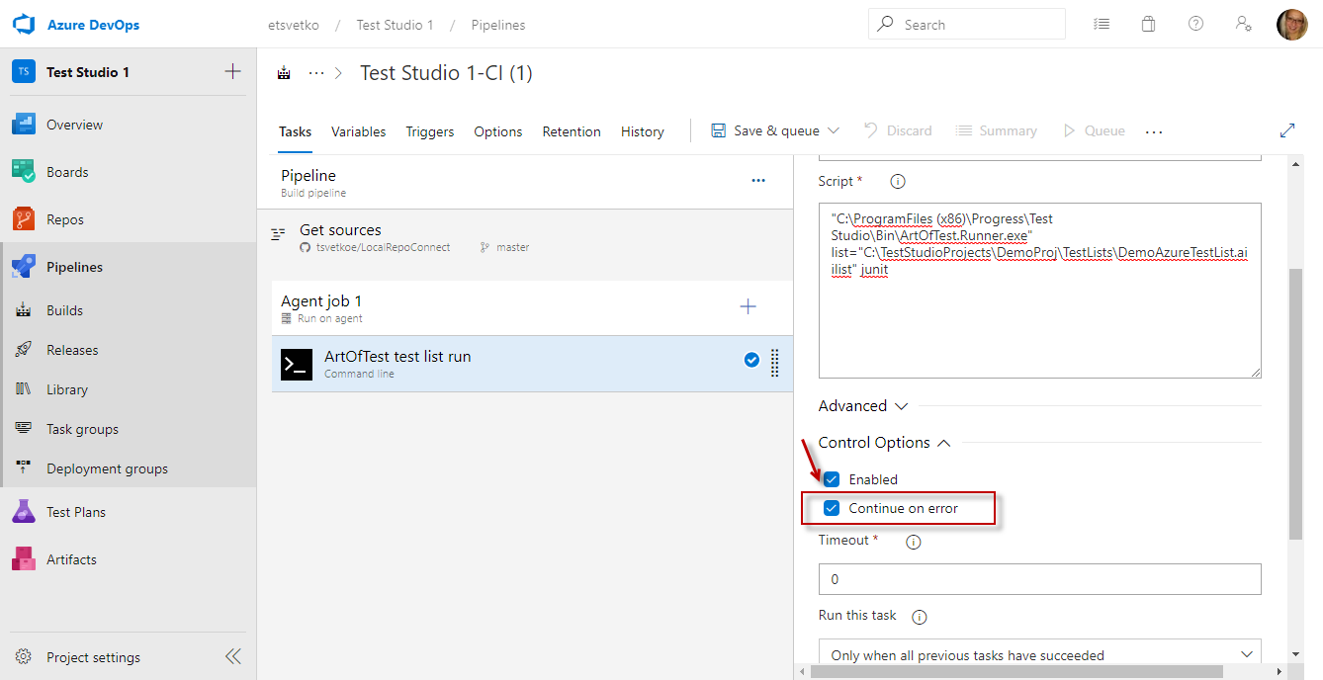Uncheck the Enabled checkbox
Image resolution: width=1323 pixels, height=680 pixels.
pyautogui.click(x=832, y=479)
